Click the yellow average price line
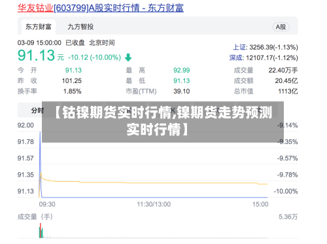 (x=152, y=183)
